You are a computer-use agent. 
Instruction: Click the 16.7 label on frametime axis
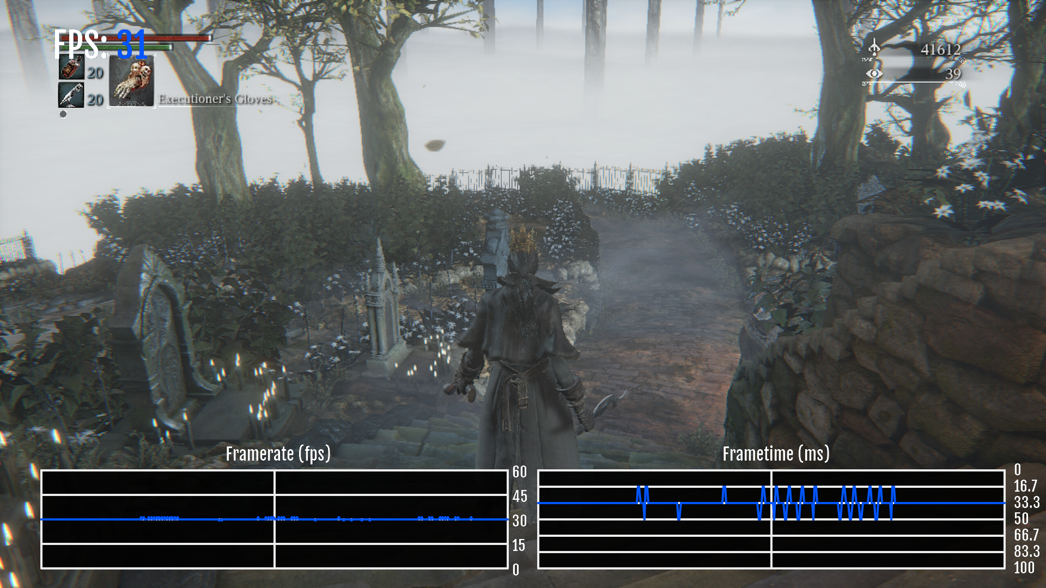(1025, 486)
